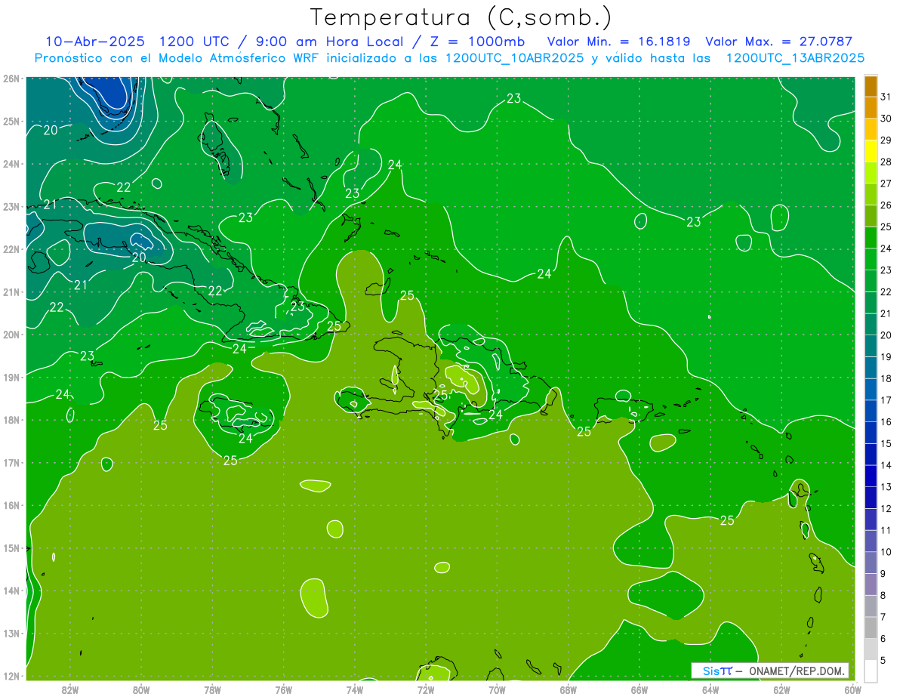Image resolution: width=906 pixels, height=700 pixels.
Task: Click the "68W" longitude axis label
Action: (x=569, y=689)
